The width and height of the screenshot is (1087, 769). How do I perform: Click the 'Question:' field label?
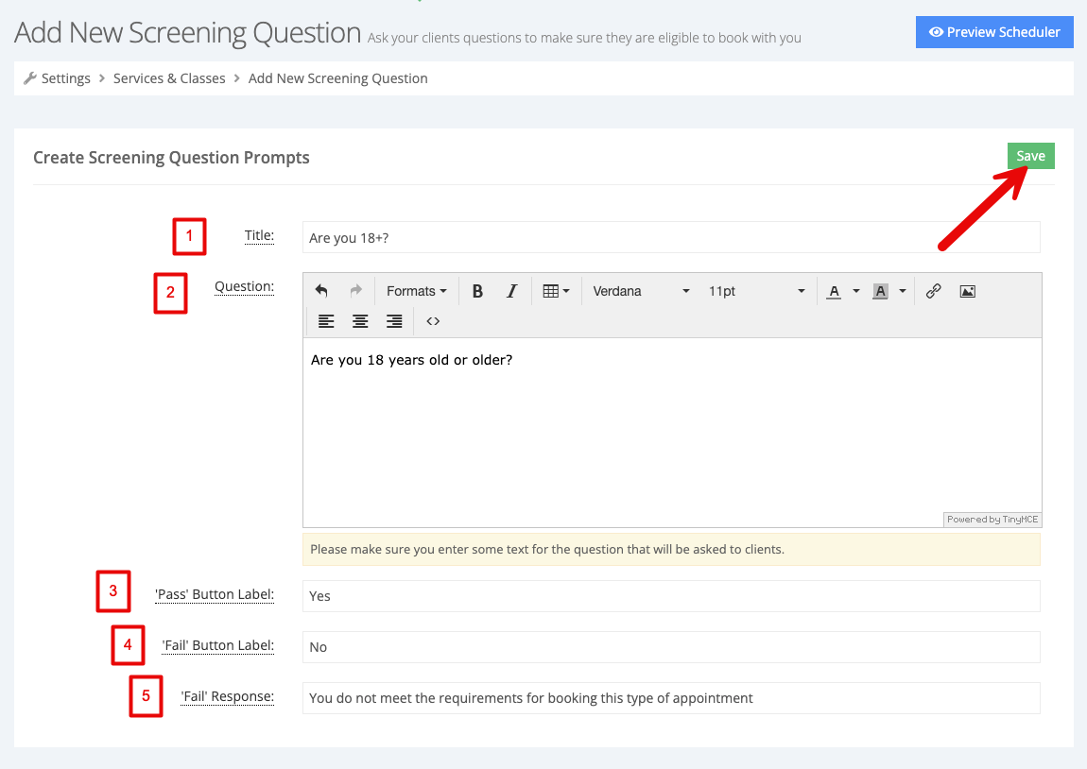coord(244,287)
